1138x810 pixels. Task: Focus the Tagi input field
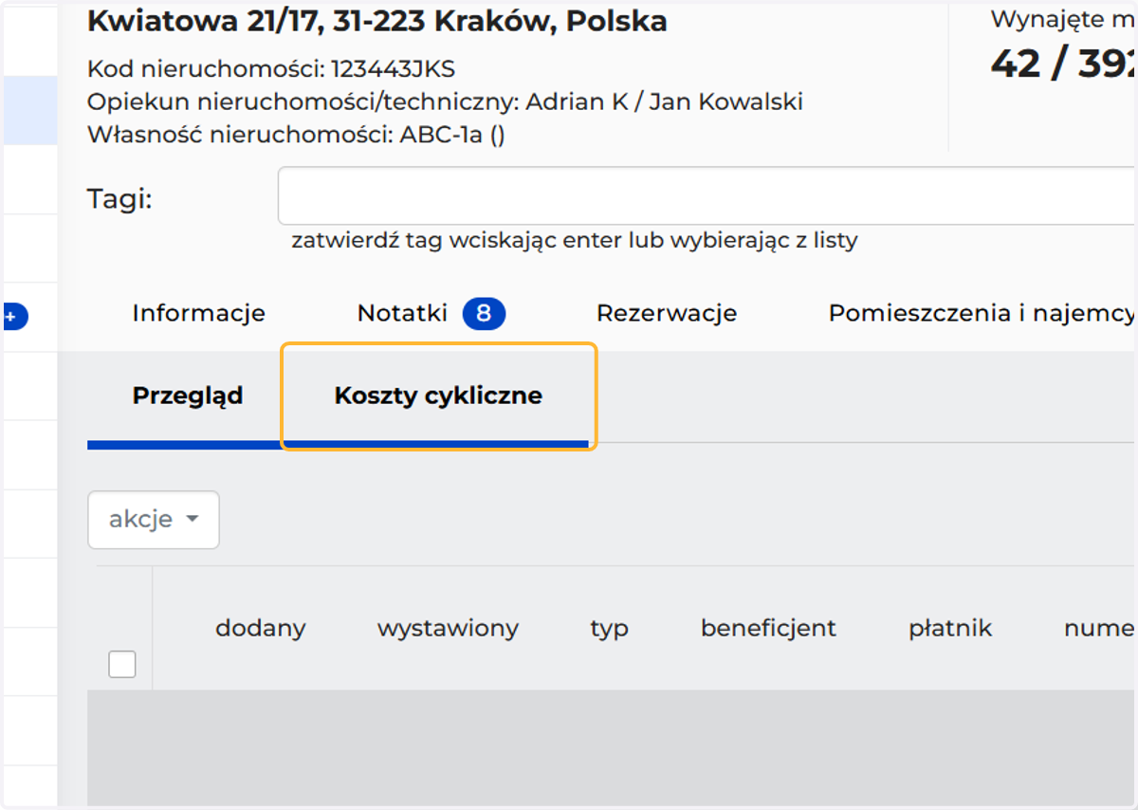coord(707,196)
